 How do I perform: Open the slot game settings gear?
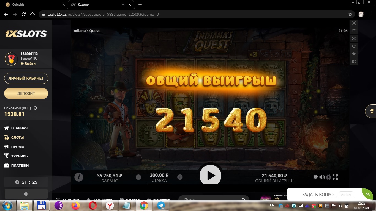click(329, 177)
